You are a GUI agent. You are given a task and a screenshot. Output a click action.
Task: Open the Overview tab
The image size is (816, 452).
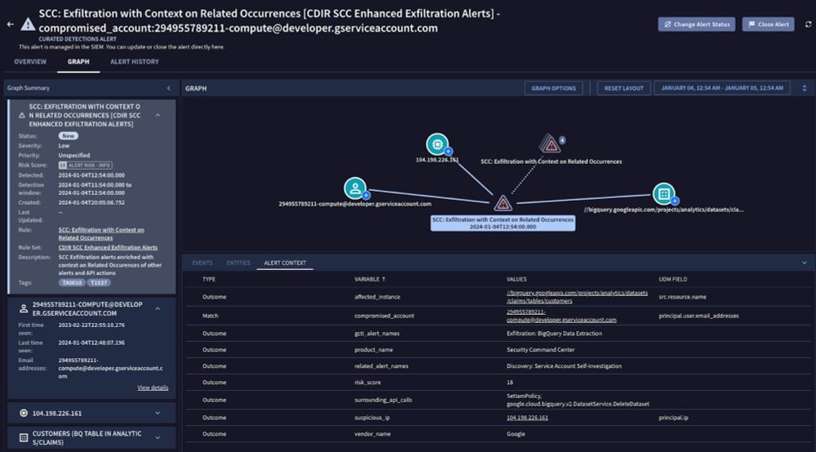(x=30, y=62)
